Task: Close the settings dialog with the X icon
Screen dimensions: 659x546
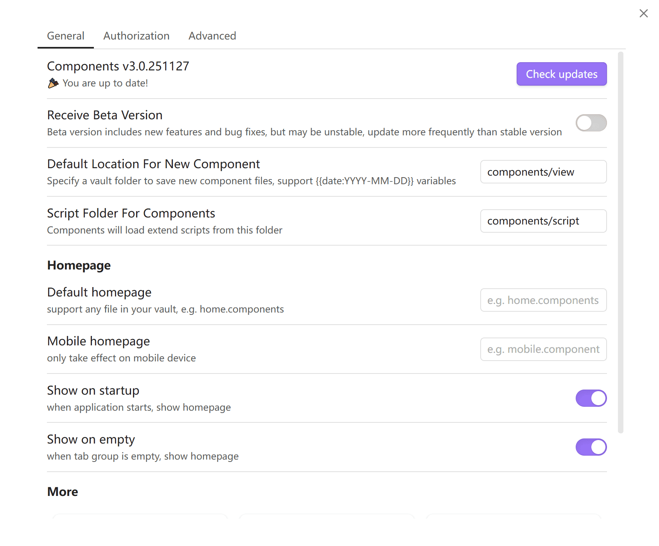Action: (643, 14)
